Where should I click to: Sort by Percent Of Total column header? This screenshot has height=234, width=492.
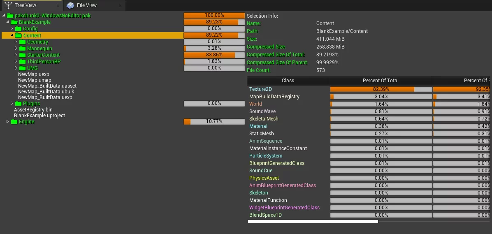tap(381, 81)
